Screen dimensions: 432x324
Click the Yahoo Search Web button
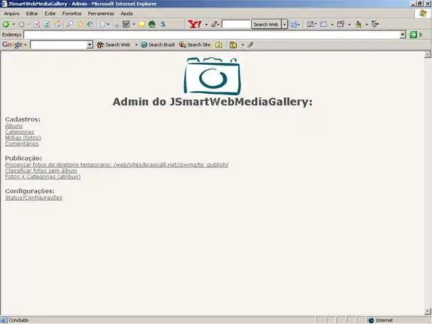coord(266,24)
